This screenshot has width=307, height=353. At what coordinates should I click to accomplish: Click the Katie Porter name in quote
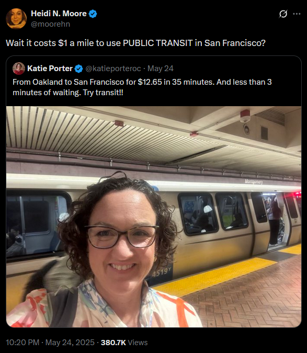pyautogui.click(x=50, y=69)
